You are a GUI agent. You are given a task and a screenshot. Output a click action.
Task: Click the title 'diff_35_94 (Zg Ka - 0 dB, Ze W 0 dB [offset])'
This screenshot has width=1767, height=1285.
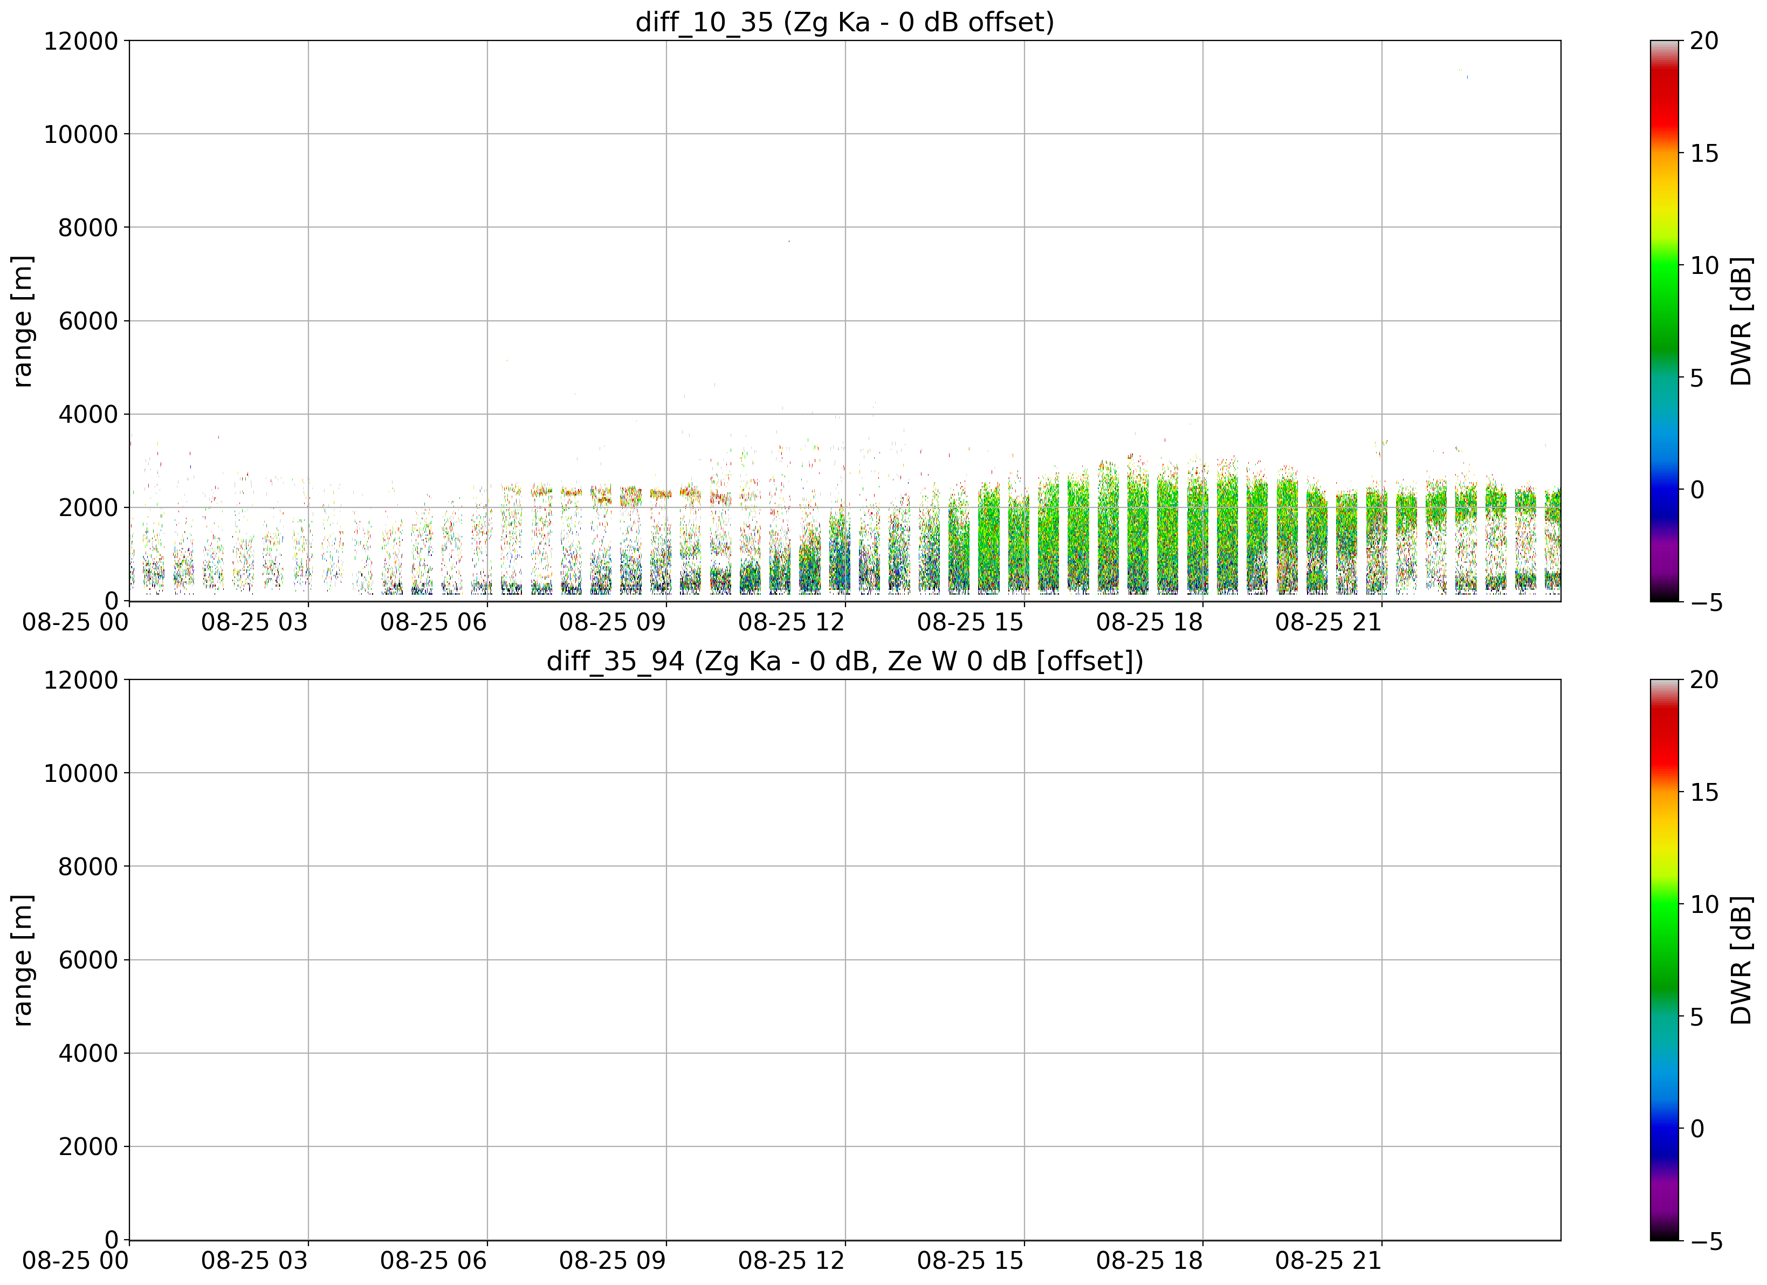(844, 661)
